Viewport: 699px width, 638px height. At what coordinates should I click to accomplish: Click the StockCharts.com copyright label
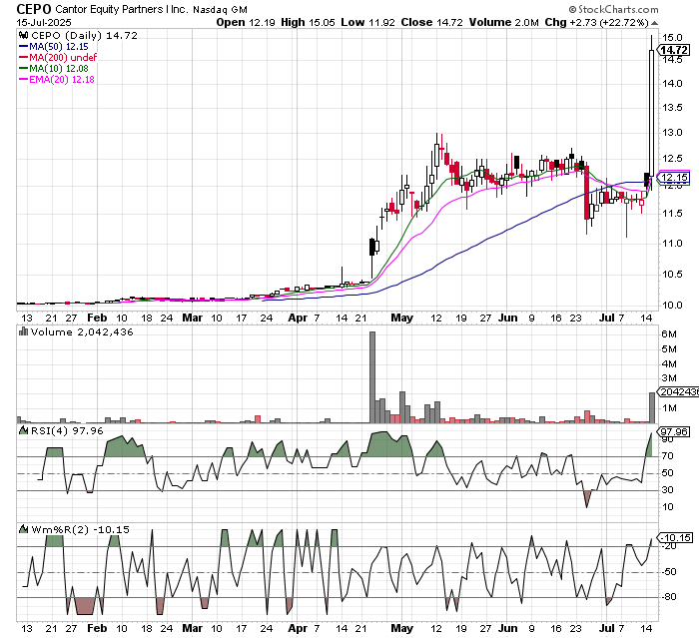(x=613, y=9)
